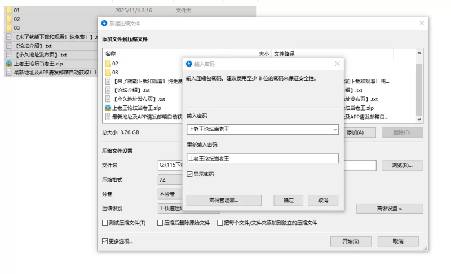
Task: Click 删除(D) button
Action: pyautogui.click(x=402, y=132)
